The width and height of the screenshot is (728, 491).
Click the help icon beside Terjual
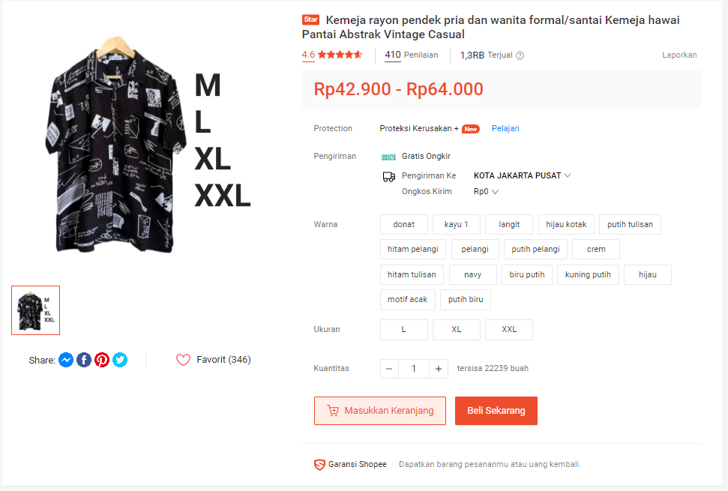coord(520,55)
